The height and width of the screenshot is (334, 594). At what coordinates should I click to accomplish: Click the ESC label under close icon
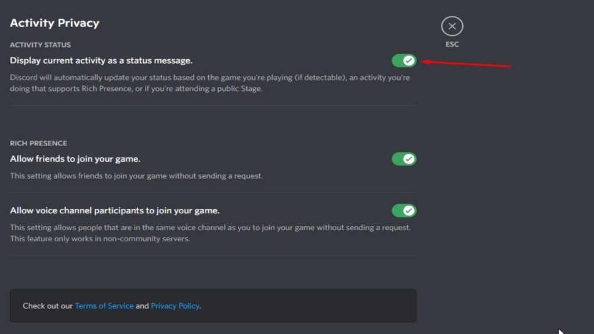(452, 45)
